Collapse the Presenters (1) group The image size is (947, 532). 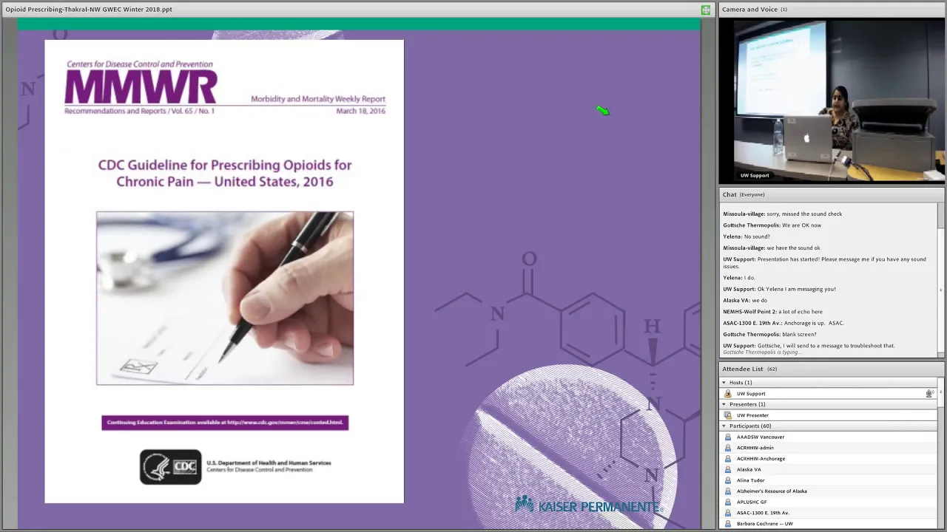click(724, 404)
